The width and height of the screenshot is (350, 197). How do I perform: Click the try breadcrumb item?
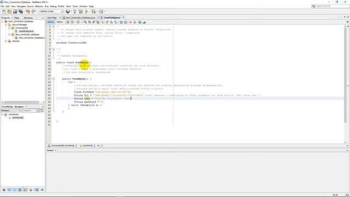coord(98,146)
